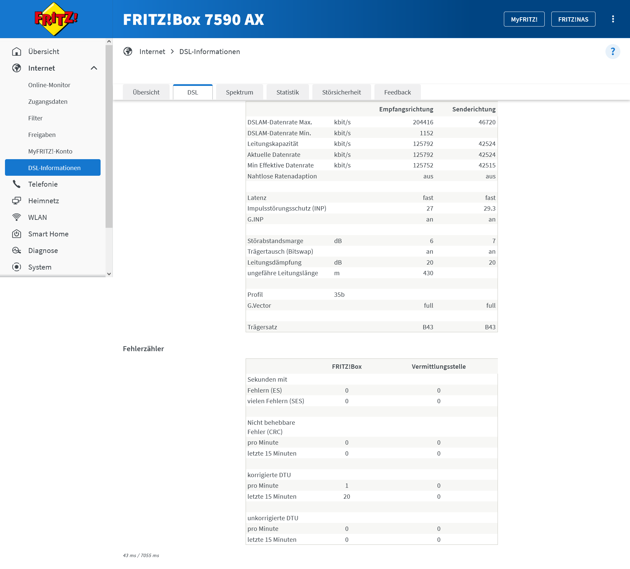This screenshot has height=569, width=630.
Task: Click the Leitungsdämpfung row label
Action: (x=274, y=262)
